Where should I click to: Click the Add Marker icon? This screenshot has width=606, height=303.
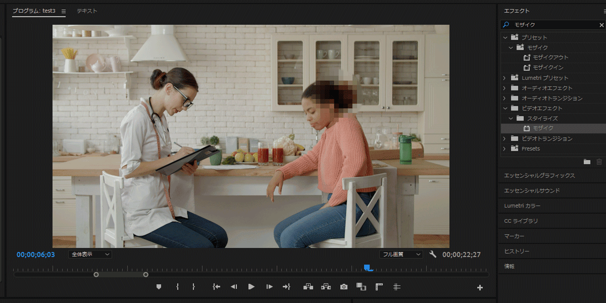(159, 287)
